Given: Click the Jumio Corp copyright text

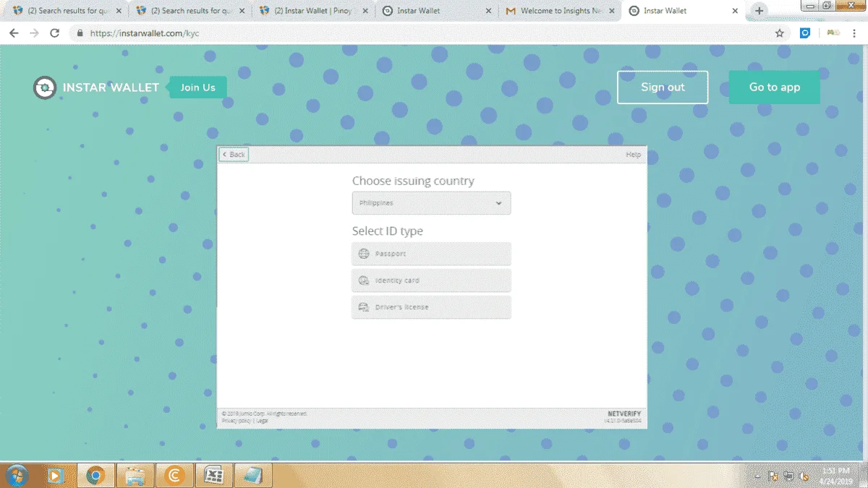Looking at the screenshot, I should pyautogui.click(x=265, y=414).
